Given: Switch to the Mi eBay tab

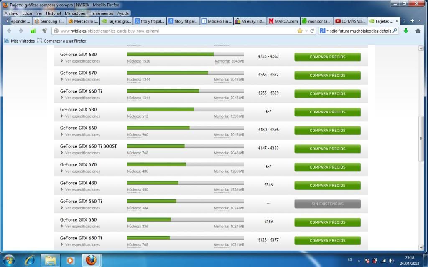Looking at the screenshot, I should point(250,21).
